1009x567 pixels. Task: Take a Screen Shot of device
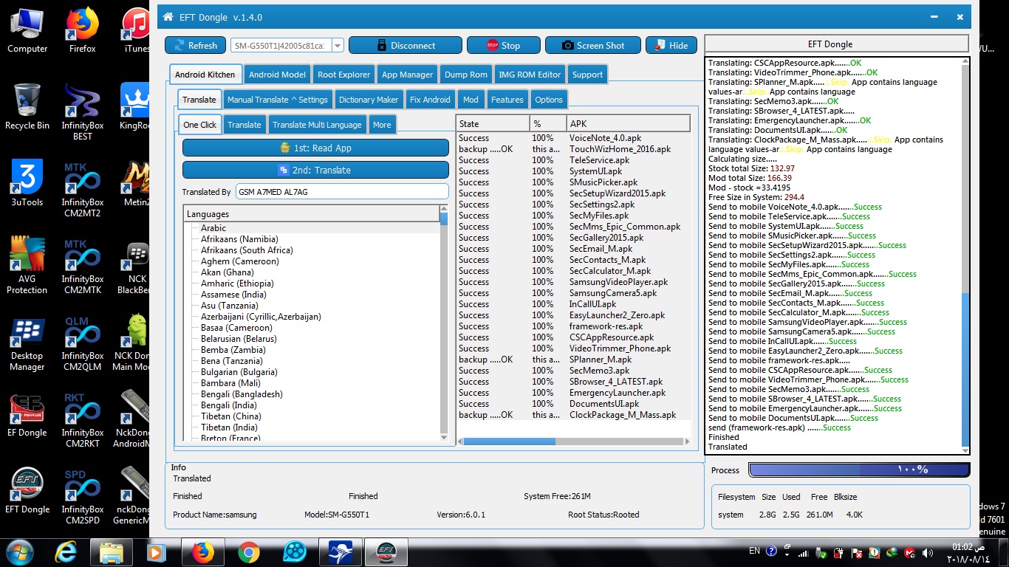pyautogui.click(x=592, y=45)
